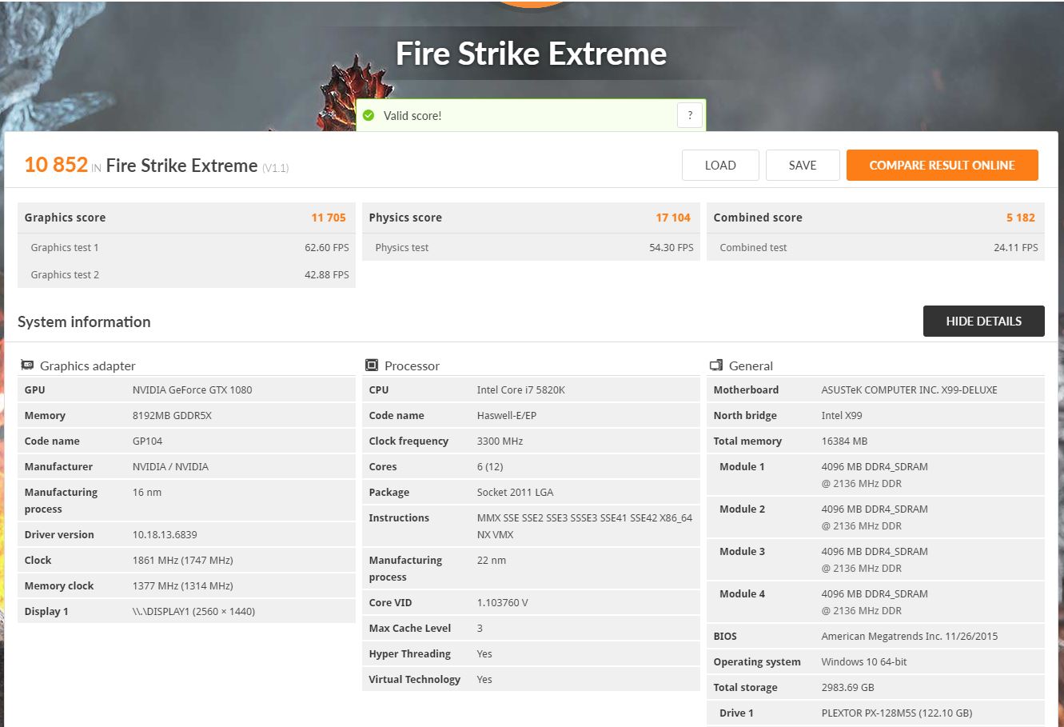
Task: Click the Hyper Threading Yes value
Action: coord(484,654)
